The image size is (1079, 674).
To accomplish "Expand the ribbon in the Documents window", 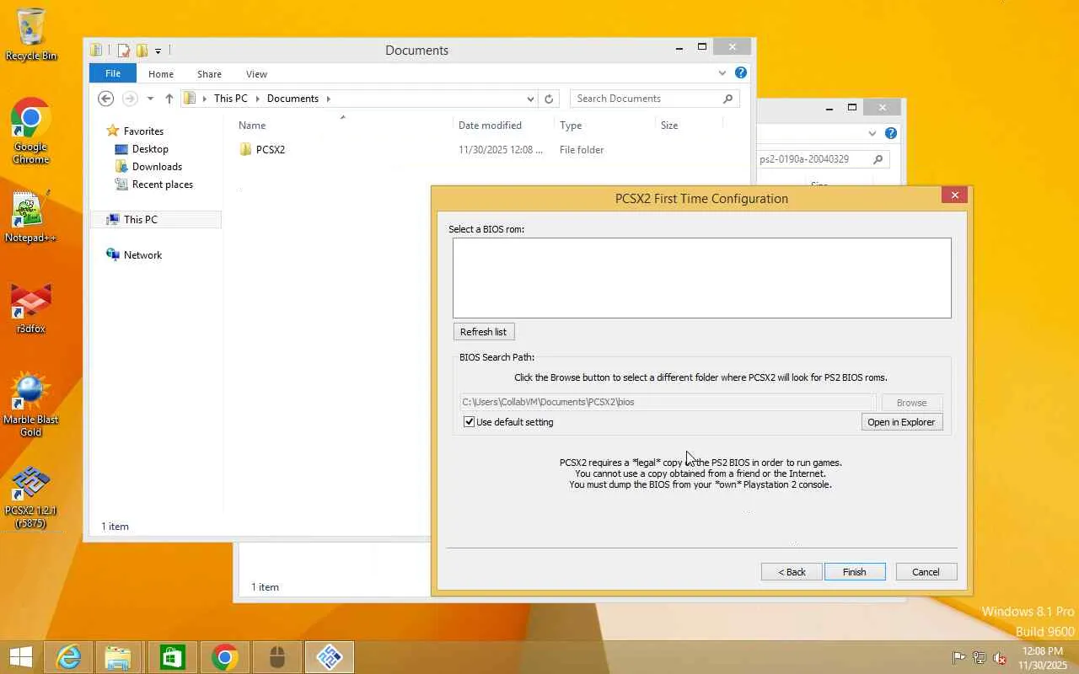I will [722, 73].
